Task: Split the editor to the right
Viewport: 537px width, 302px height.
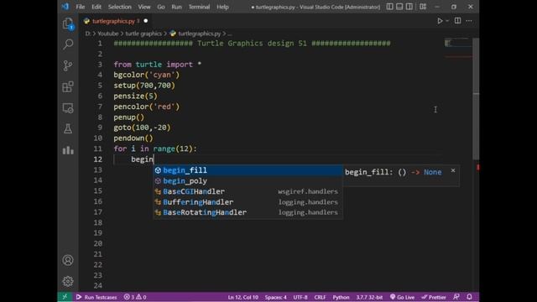Action: click(457, 21)
